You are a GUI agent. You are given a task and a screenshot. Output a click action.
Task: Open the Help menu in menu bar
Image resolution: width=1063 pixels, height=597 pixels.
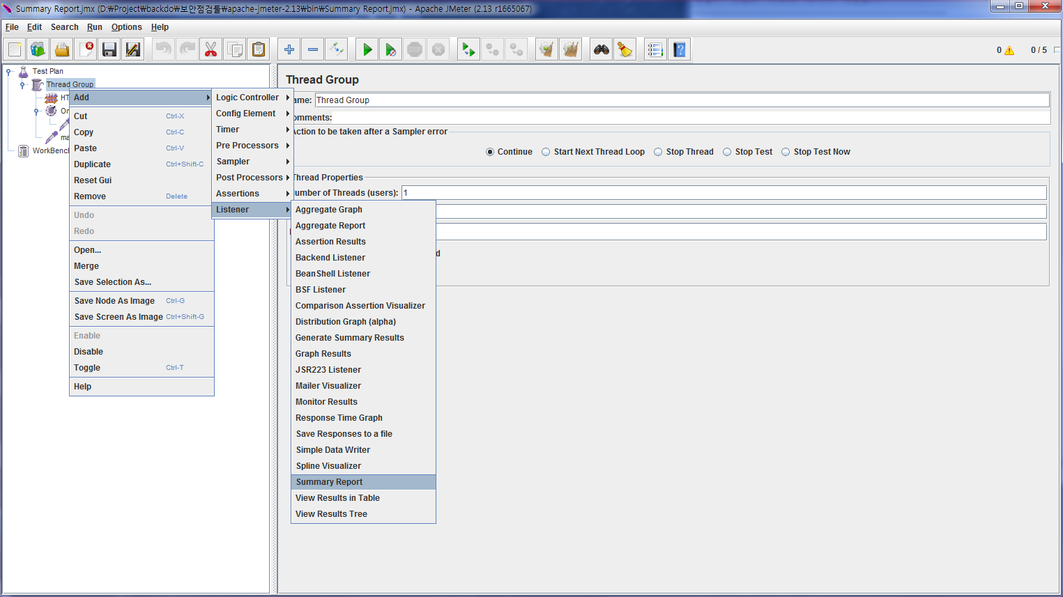pyautogui.click(x=160, y=27)
